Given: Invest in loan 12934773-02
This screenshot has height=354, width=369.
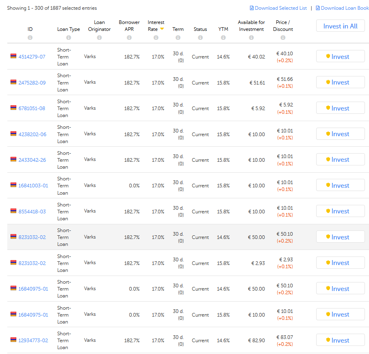Looking at the screenshot, I should 340,340.
